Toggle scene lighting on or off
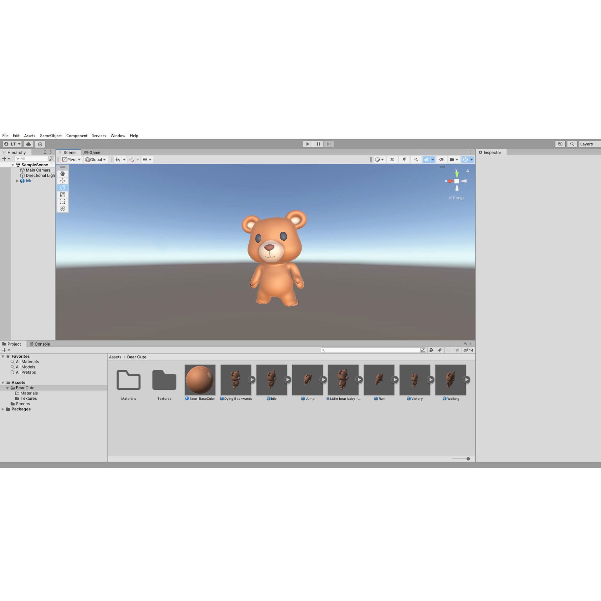This screenshot has height=601, width=601. click(x=404, y=159)
